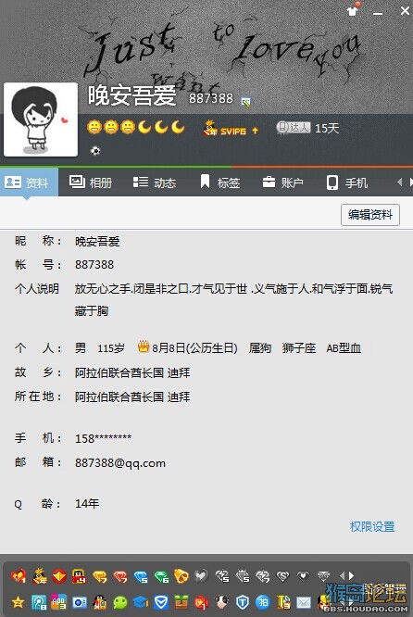Open the green WeChat bubble icon
413x617 pixels.
[x=120, y=602]
